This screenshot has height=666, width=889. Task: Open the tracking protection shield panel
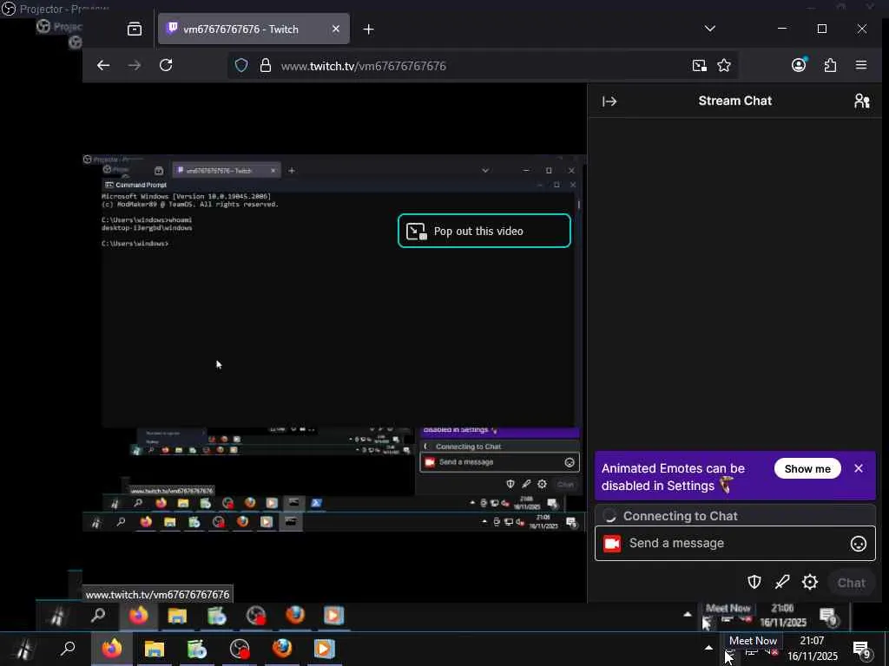(x=241, y=66)
